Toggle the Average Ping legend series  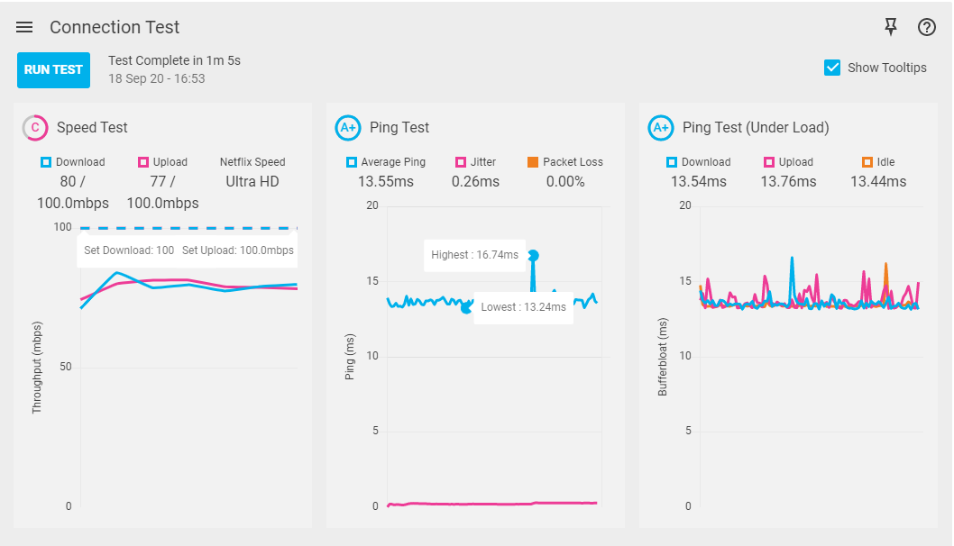pos(352,162)
